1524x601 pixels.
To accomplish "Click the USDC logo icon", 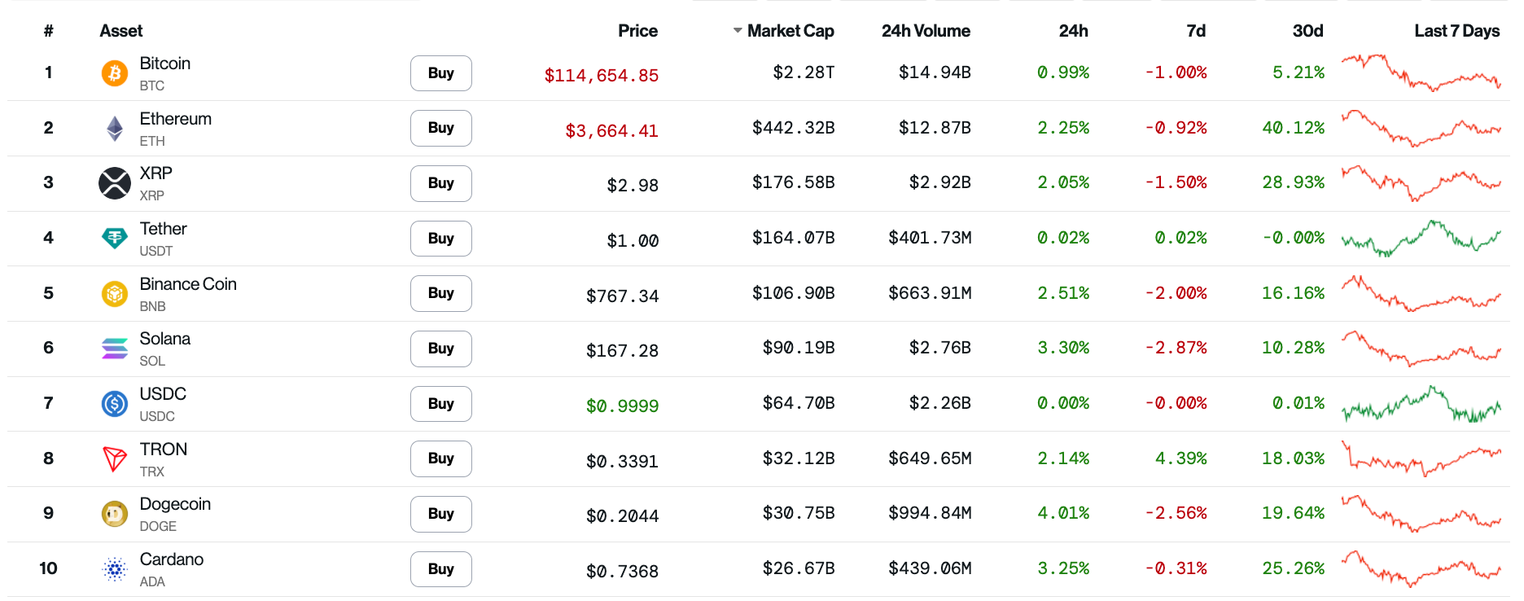I will click(115, 404).
